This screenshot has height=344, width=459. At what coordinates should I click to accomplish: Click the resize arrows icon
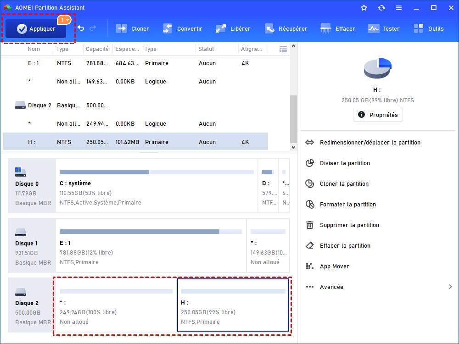(309, 143)
